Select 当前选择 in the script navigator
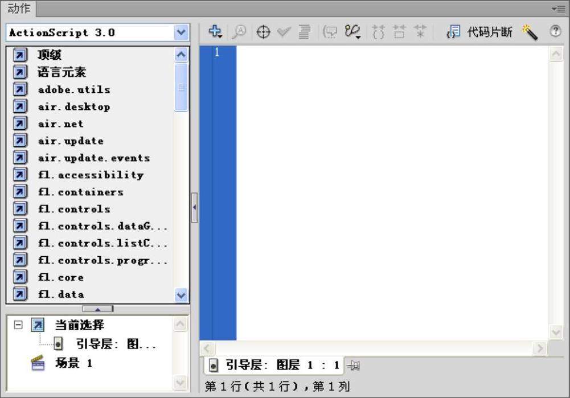 80,325
